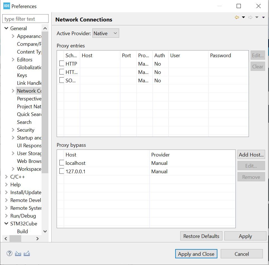Screen dimensions: 269x265
Task: Check the localhost bypass checkbox
Action: tap(62, 163)
